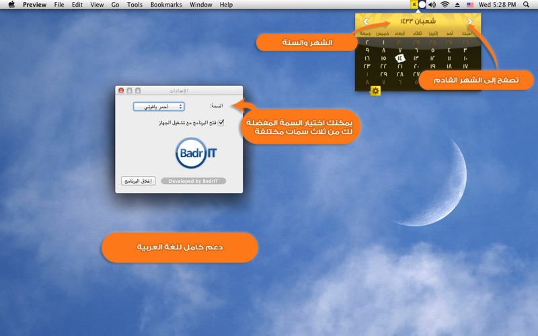The width and height of the screenshot is (538, 336).
Task: Click the سبت weekday header
Action: point(466,33)
